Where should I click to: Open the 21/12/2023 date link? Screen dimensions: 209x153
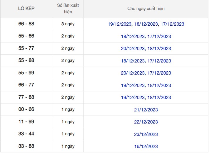coord(146,110)
